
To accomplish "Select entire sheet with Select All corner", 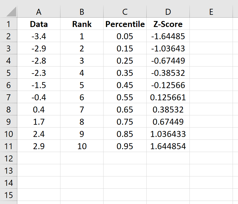I will pos(9,12).
